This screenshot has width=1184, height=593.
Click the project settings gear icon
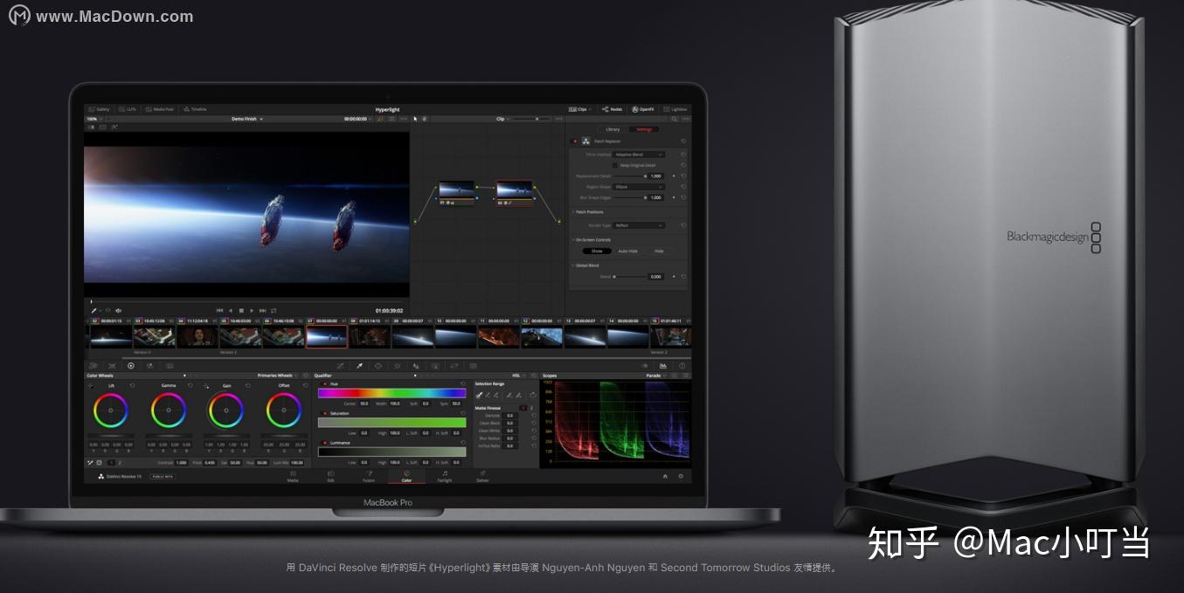pos(681,476)
